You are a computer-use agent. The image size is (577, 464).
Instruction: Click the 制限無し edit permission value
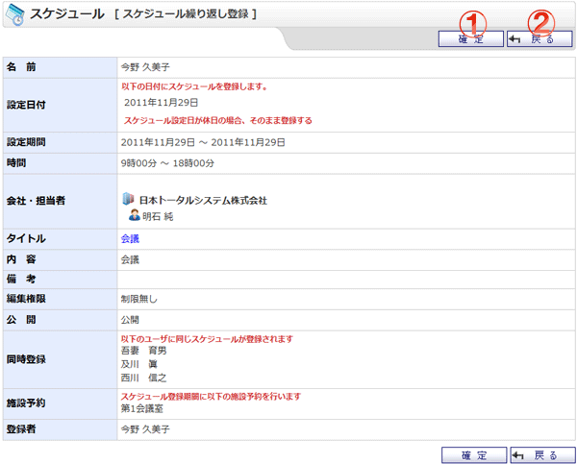pyautogui.click(x=139, y=299)
